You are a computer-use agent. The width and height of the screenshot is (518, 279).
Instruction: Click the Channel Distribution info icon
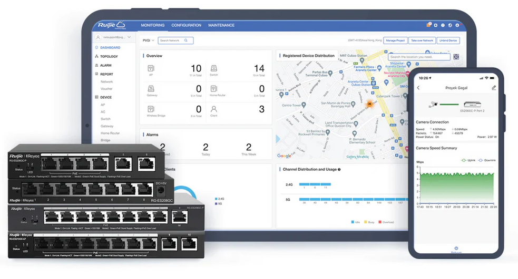[339, 170]
